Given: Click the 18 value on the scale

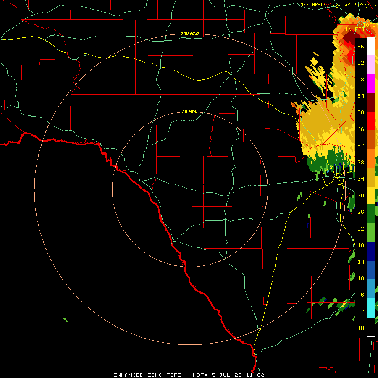Looking at the screenshot, I should point(361,245).
